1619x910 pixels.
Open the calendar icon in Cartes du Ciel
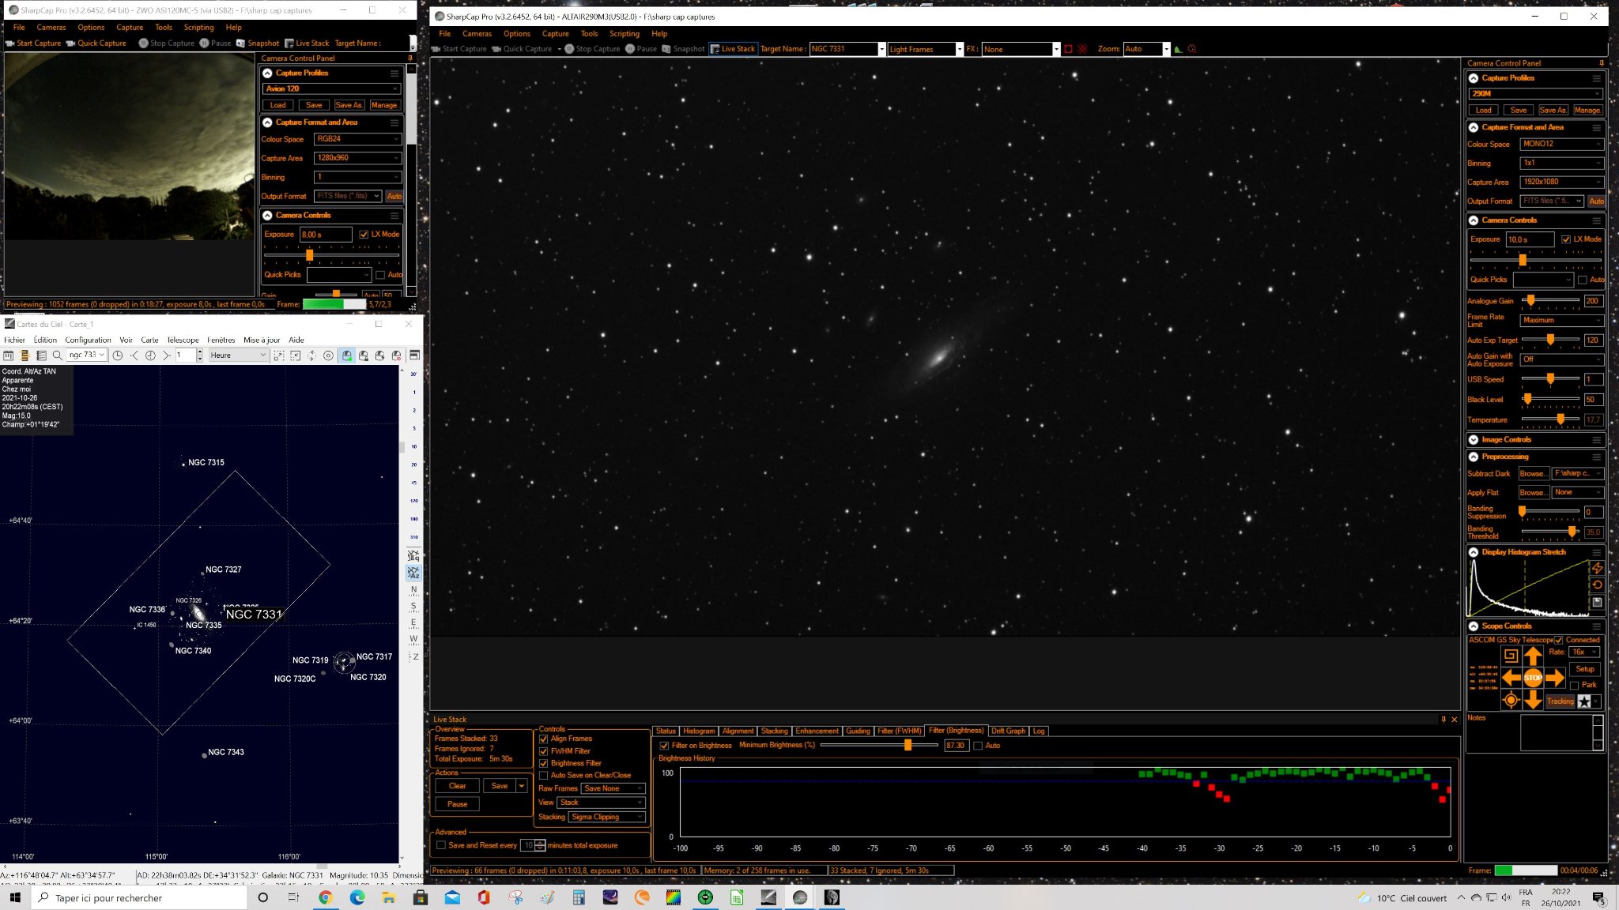click(x=9, y=355)
